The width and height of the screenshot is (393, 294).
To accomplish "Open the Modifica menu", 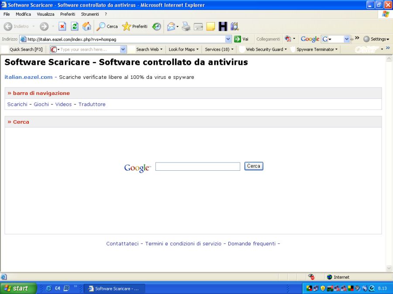I will 23,14.
